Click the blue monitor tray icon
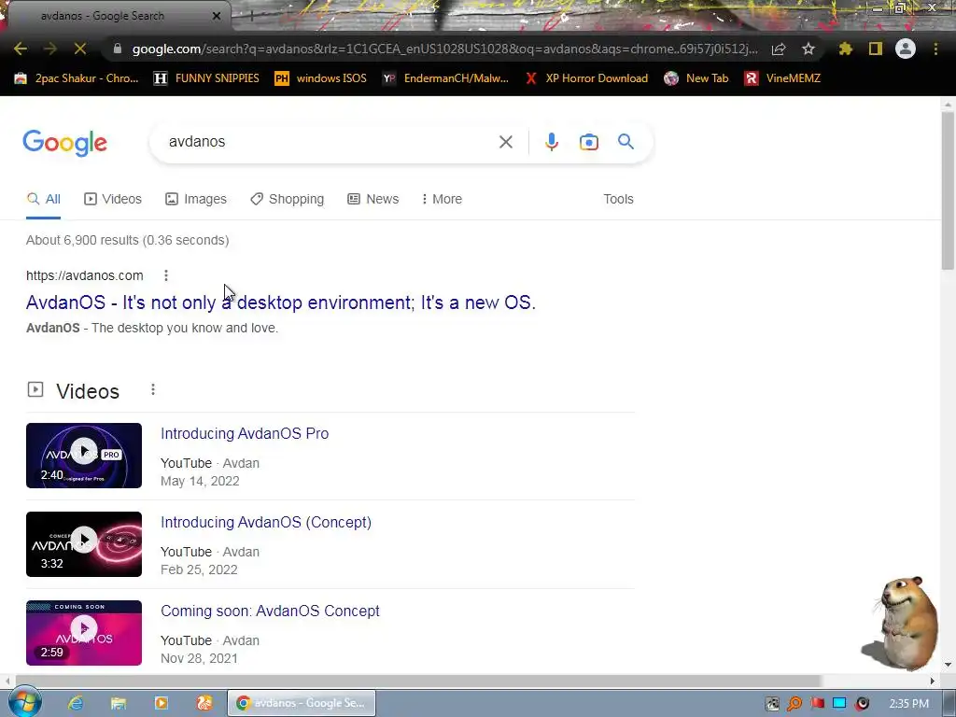Image resolution: width=956 pixels, height=717 pixels. 839,704
